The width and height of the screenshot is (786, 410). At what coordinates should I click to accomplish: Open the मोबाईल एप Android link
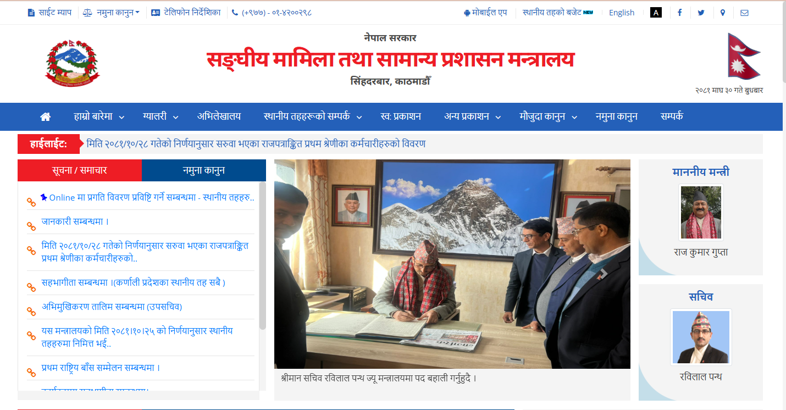pos(485,13)
